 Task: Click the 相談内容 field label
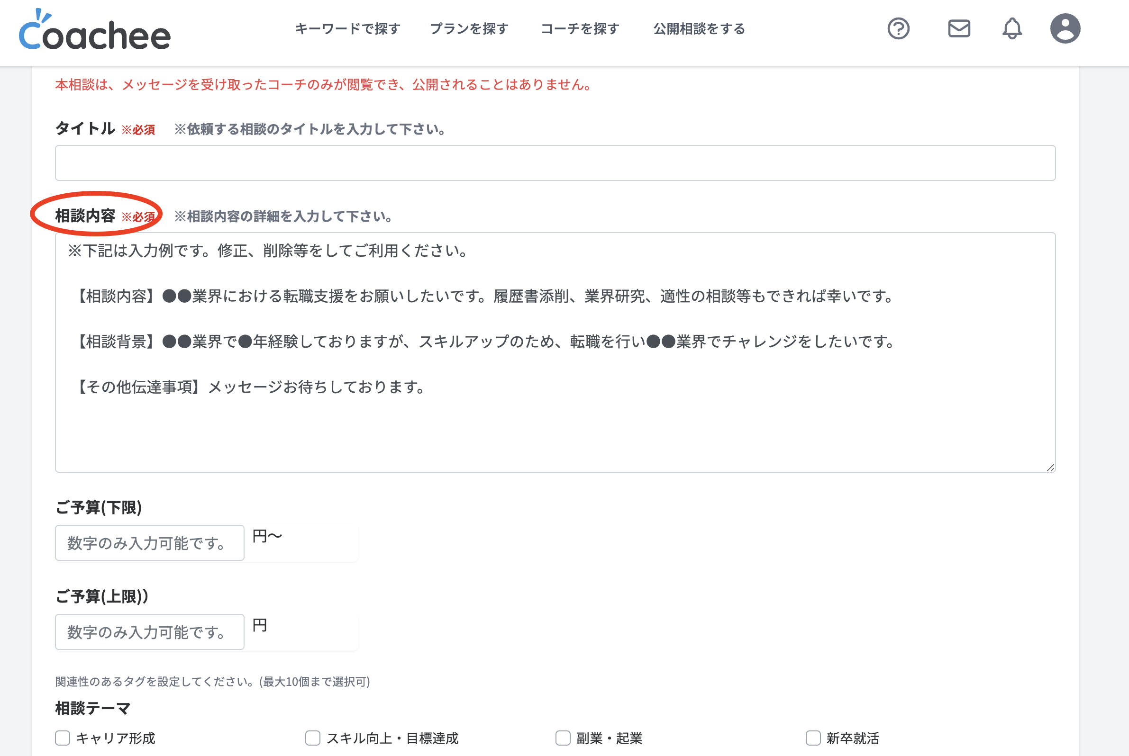point(85,216)
